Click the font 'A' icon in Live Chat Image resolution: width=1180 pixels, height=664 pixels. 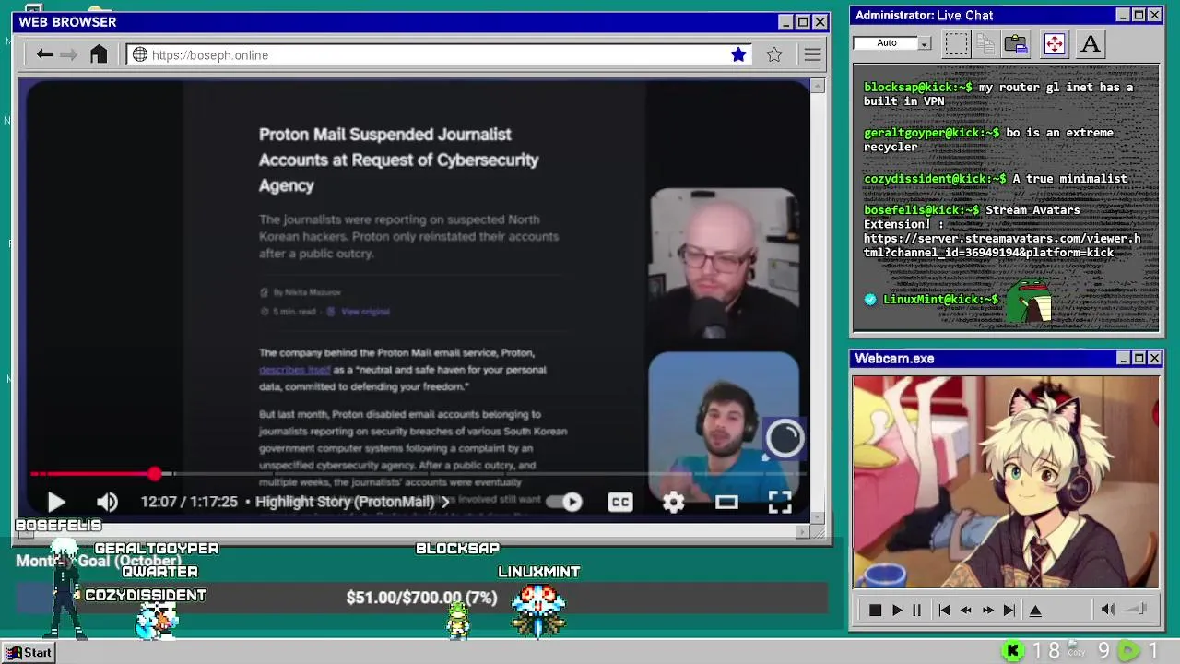(x=1091, y=43)
